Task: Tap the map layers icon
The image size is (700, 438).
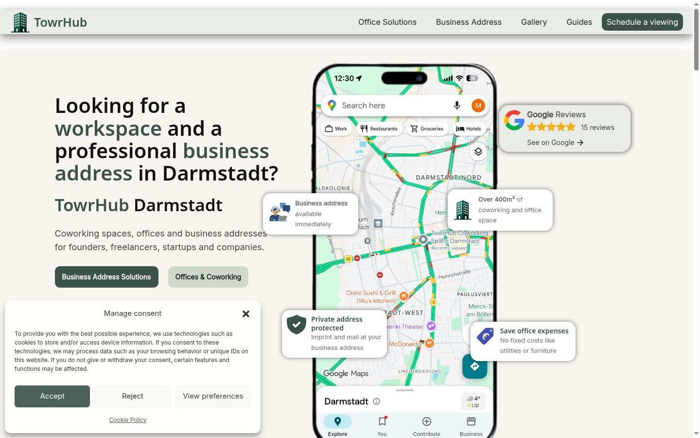Action: tap(478, 152)
